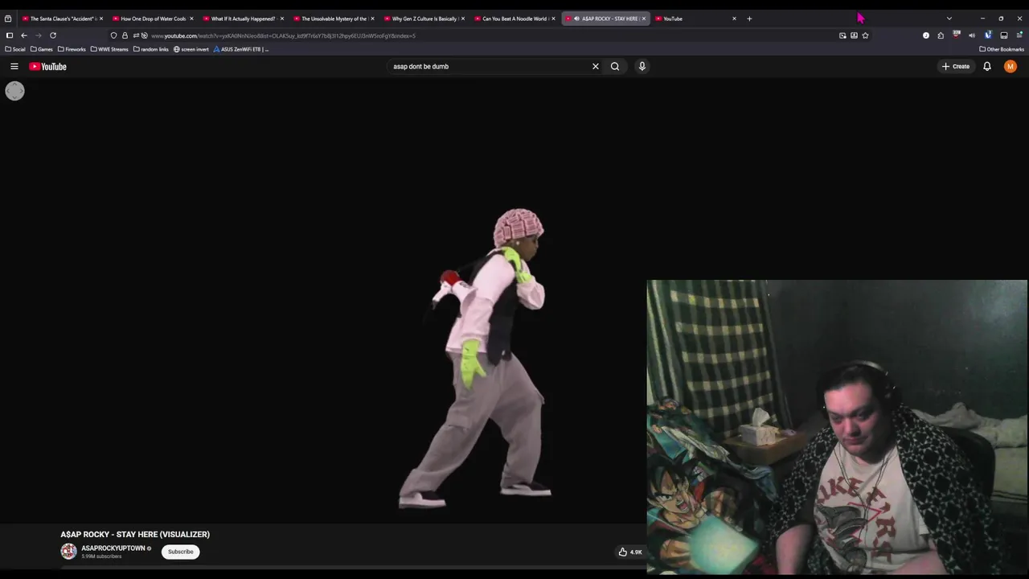Open the Other Bookmarks folder
The height and width of the screenshot is (579, 1029).
(x=1002, y=49)
